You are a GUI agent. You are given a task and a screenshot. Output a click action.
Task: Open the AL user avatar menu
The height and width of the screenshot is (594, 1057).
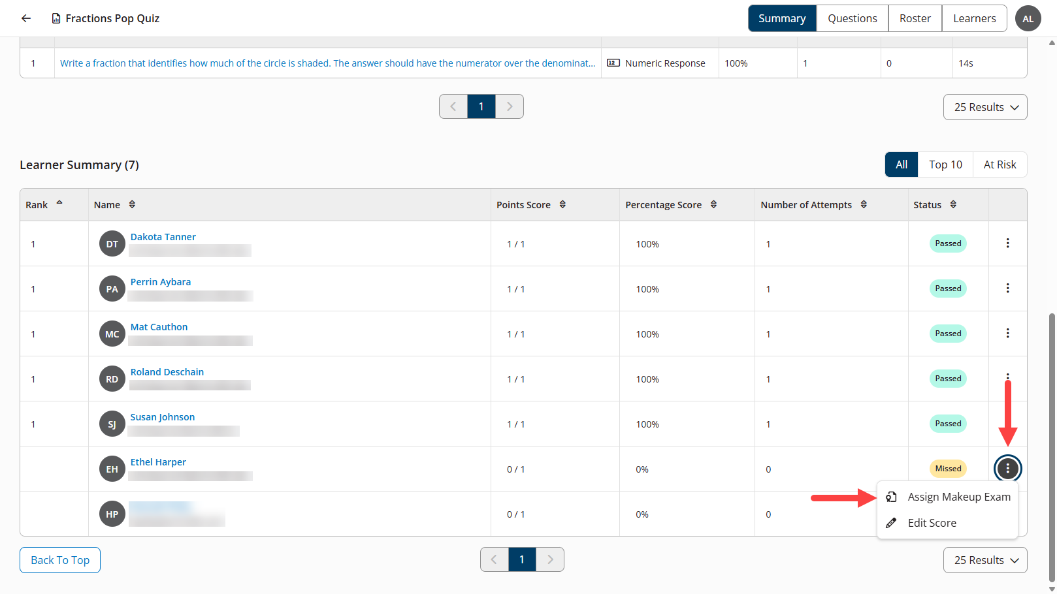pyautogui.click(x=1028, y=18)
